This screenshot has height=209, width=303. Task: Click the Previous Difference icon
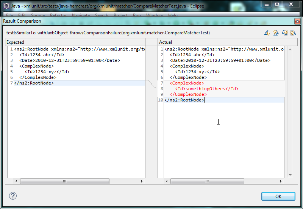point(276,33)
